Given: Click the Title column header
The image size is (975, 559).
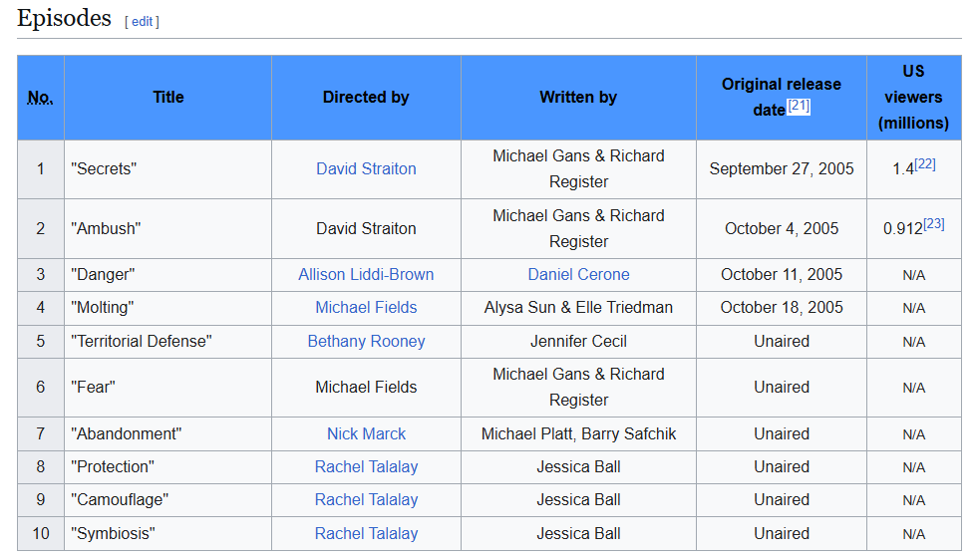Looking at the screenshot, I should (x=167, y=97).
